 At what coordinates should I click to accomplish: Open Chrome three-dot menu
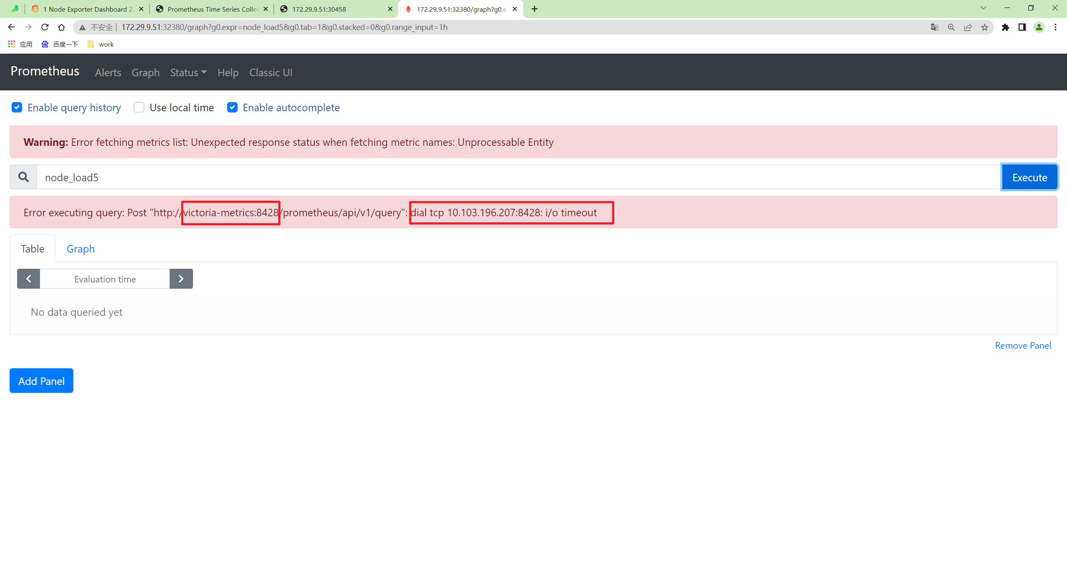(x=1055, y=27)
